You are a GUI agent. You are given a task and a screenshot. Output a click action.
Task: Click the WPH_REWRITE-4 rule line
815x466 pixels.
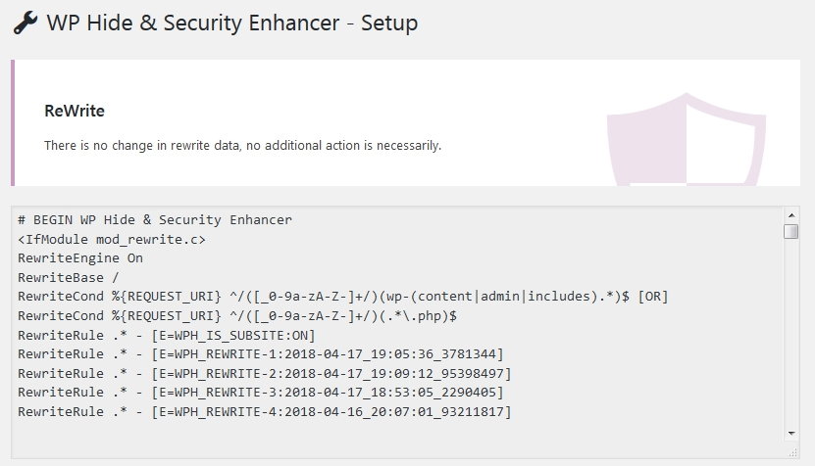(x=265, y=411)
